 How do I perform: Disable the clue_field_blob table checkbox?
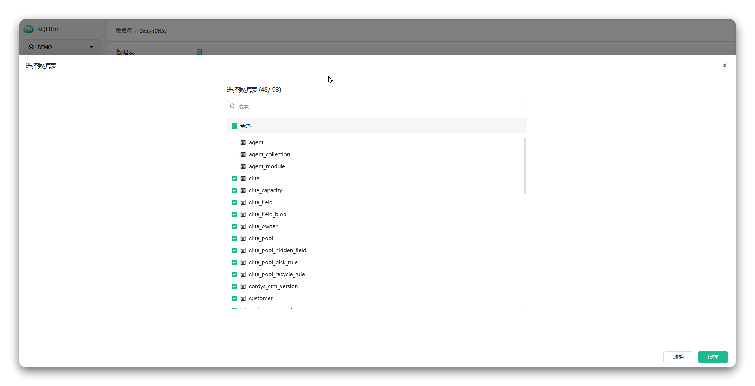[x=234, y=214]
